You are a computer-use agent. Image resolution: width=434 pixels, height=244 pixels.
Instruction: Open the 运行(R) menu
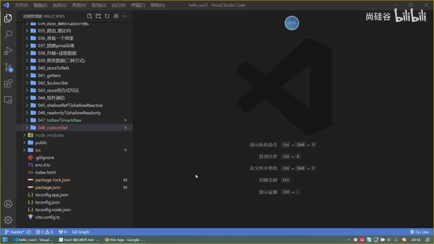pyautogui.click(x=118, y=5)
